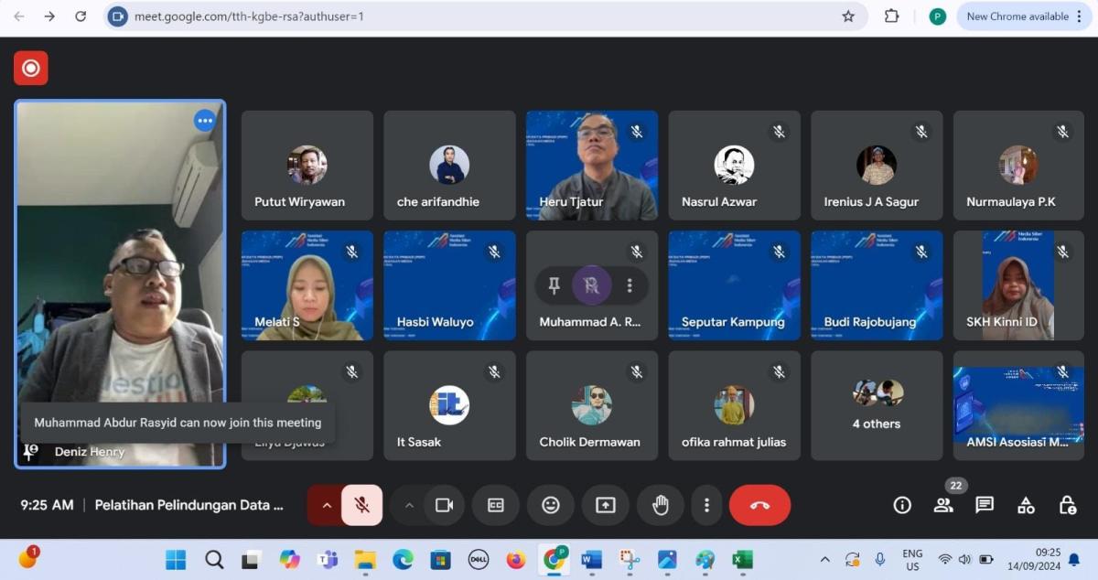The image size is (1098, 580).
Task: Show the people list with 22 participants
Action: 943,505
